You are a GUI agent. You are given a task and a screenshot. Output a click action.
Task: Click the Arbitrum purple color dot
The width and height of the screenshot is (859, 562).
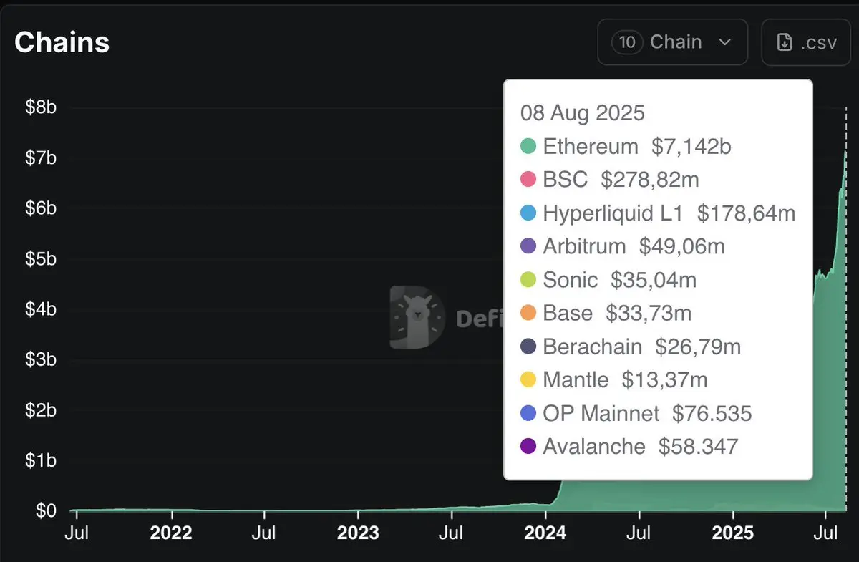(x=528, y=246)
